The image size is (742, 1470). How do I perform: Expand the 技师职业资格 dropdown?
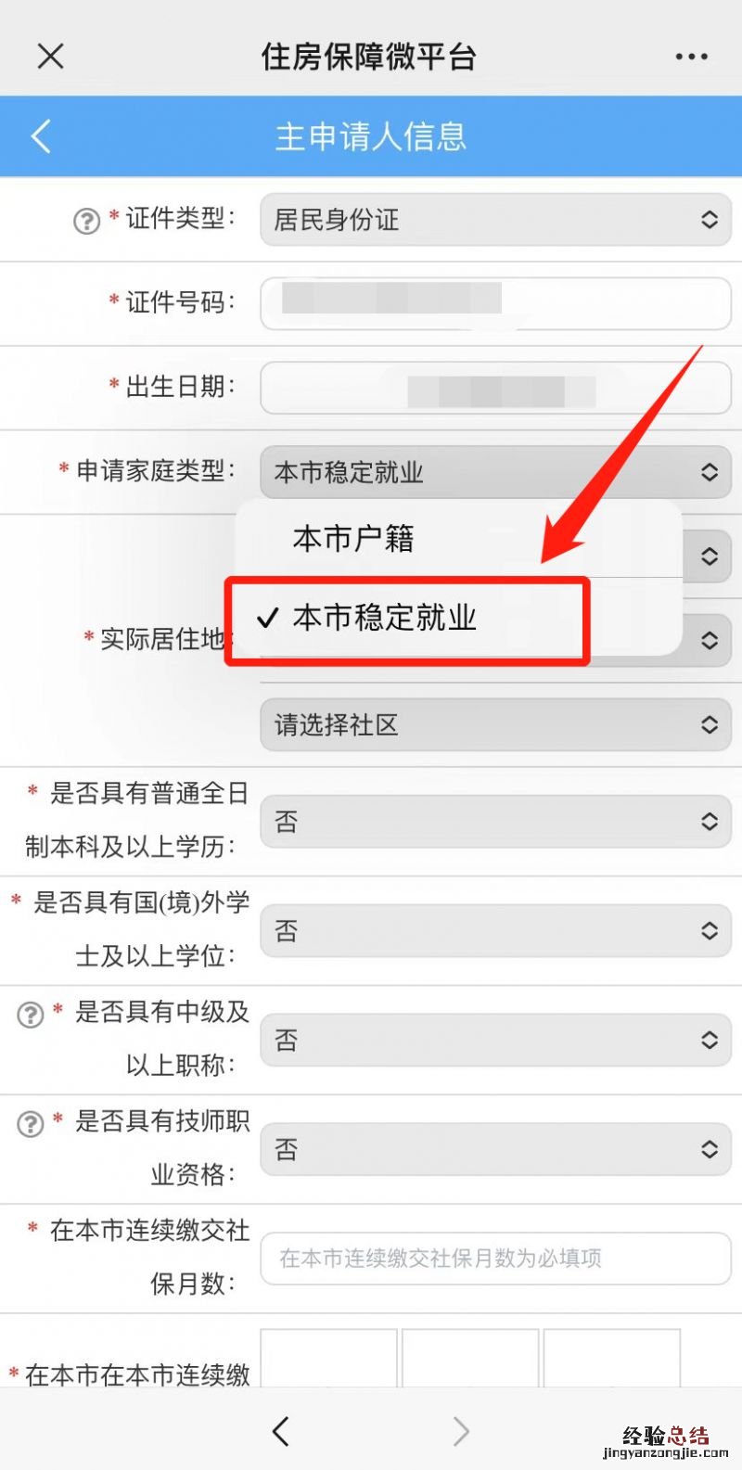(x=496, y=1150)
